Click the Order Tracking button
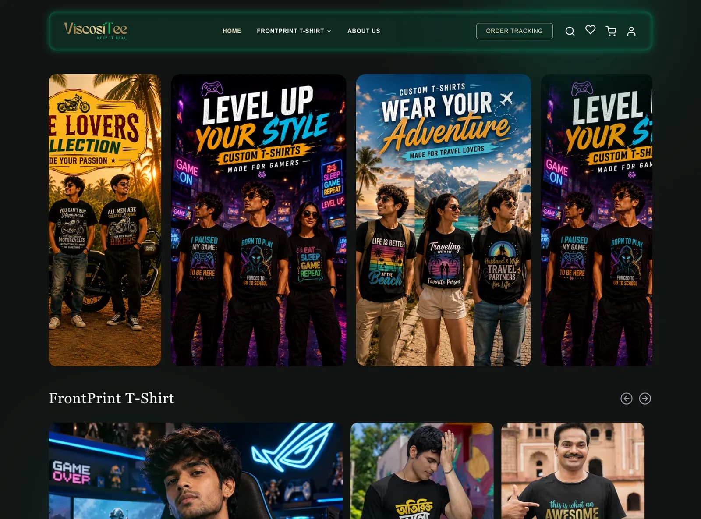 [x=514, y=31]
